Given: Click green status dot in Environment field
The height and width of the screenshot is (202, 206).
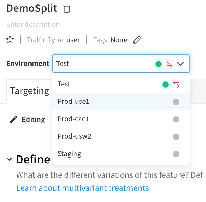Looking at the screenshot, I should point(159,64).
